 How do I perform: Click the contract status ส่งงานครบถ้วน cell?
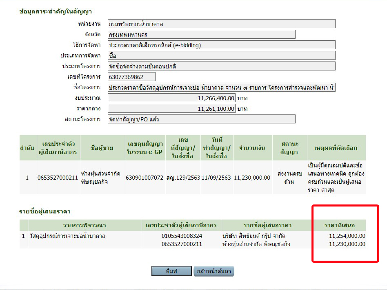[x=289, y=178]
